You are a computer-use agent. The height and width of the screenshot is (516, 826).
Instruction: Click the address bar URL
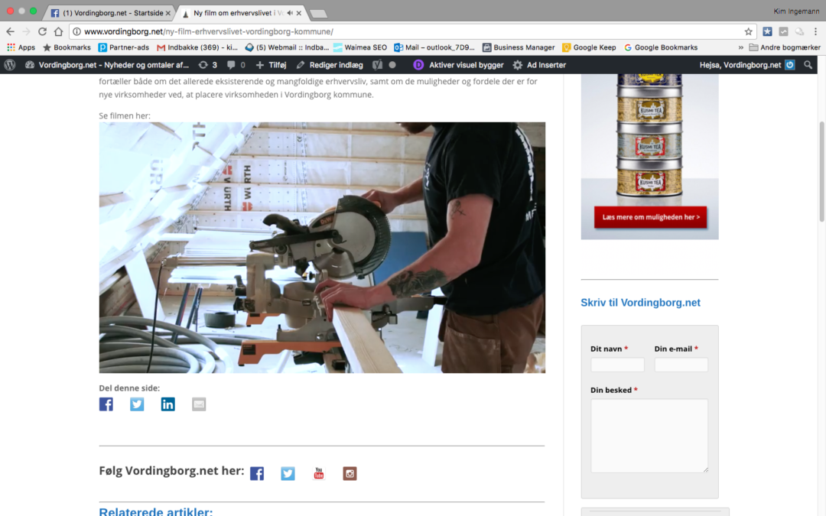pyautogui.click(x=209, y=31)
